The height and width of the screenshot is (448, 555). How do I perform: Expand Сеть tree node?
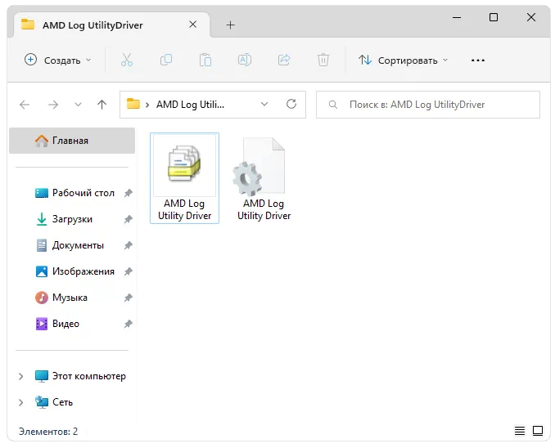21,402
